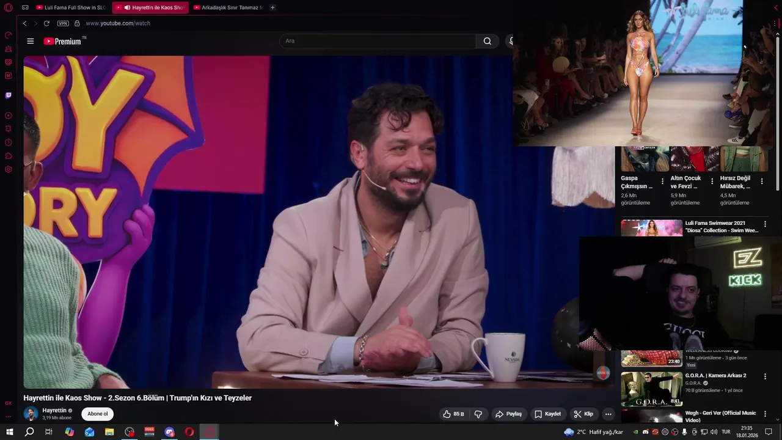
Task: Click the Luli Fama runway popout video
Action: point(628,73)
